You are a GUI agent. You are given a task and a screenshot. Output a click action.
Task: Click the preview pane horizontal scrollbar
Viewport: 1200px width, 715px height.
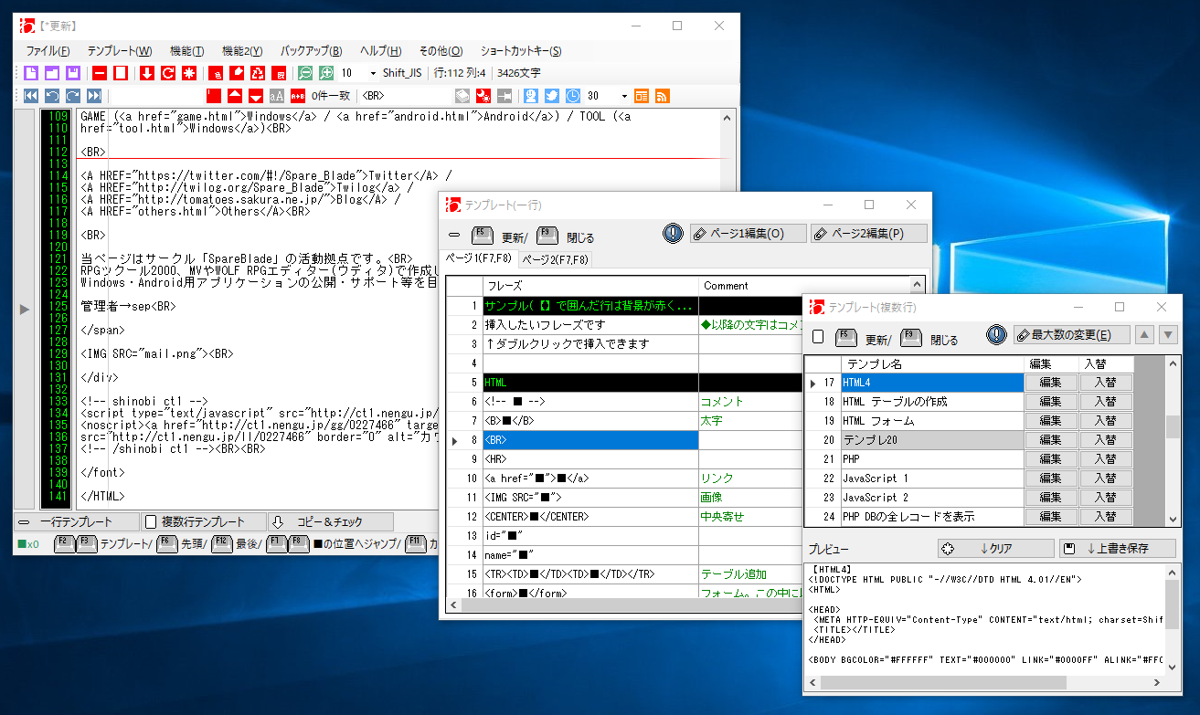click(x=983, y=682)
